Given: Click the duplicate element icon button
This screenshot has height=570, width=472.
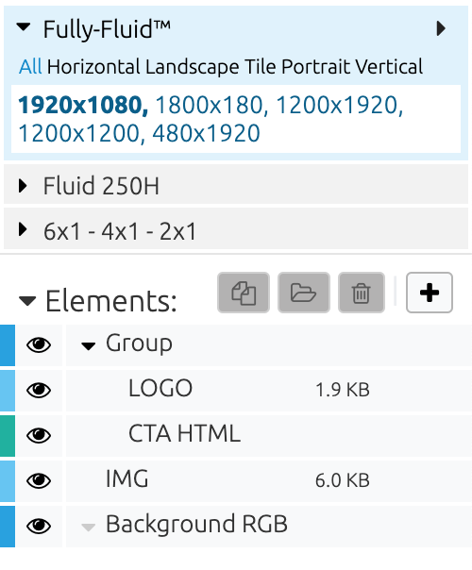Looking at the screenshot, I should pos(244,293).
